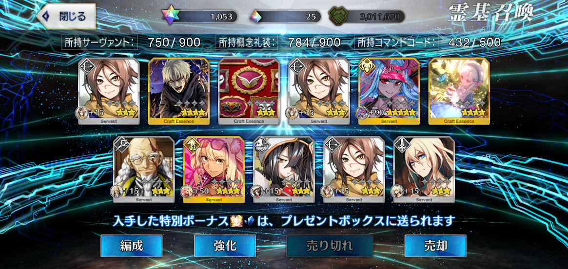568x269 pixels.
Task: Select the blonde blue-eyed Saber Servant card
Action: [x=424, y=170]
